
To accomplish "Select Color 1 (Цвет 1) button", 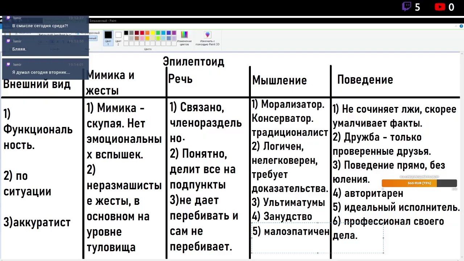I will pyautogui.click(x=108, y=38).
